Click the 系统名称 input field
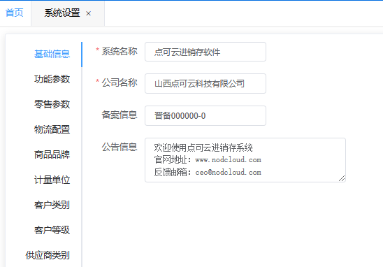This screenshot has width=383, height=267. tap(205, 52)
